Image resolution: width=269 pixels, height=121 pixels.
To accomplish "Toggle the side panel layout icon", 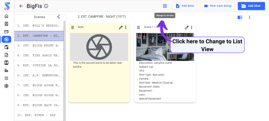I will 240,18.
